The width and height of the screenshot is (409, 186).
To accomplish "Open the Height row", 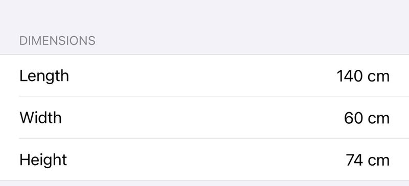I will point(204,159).
